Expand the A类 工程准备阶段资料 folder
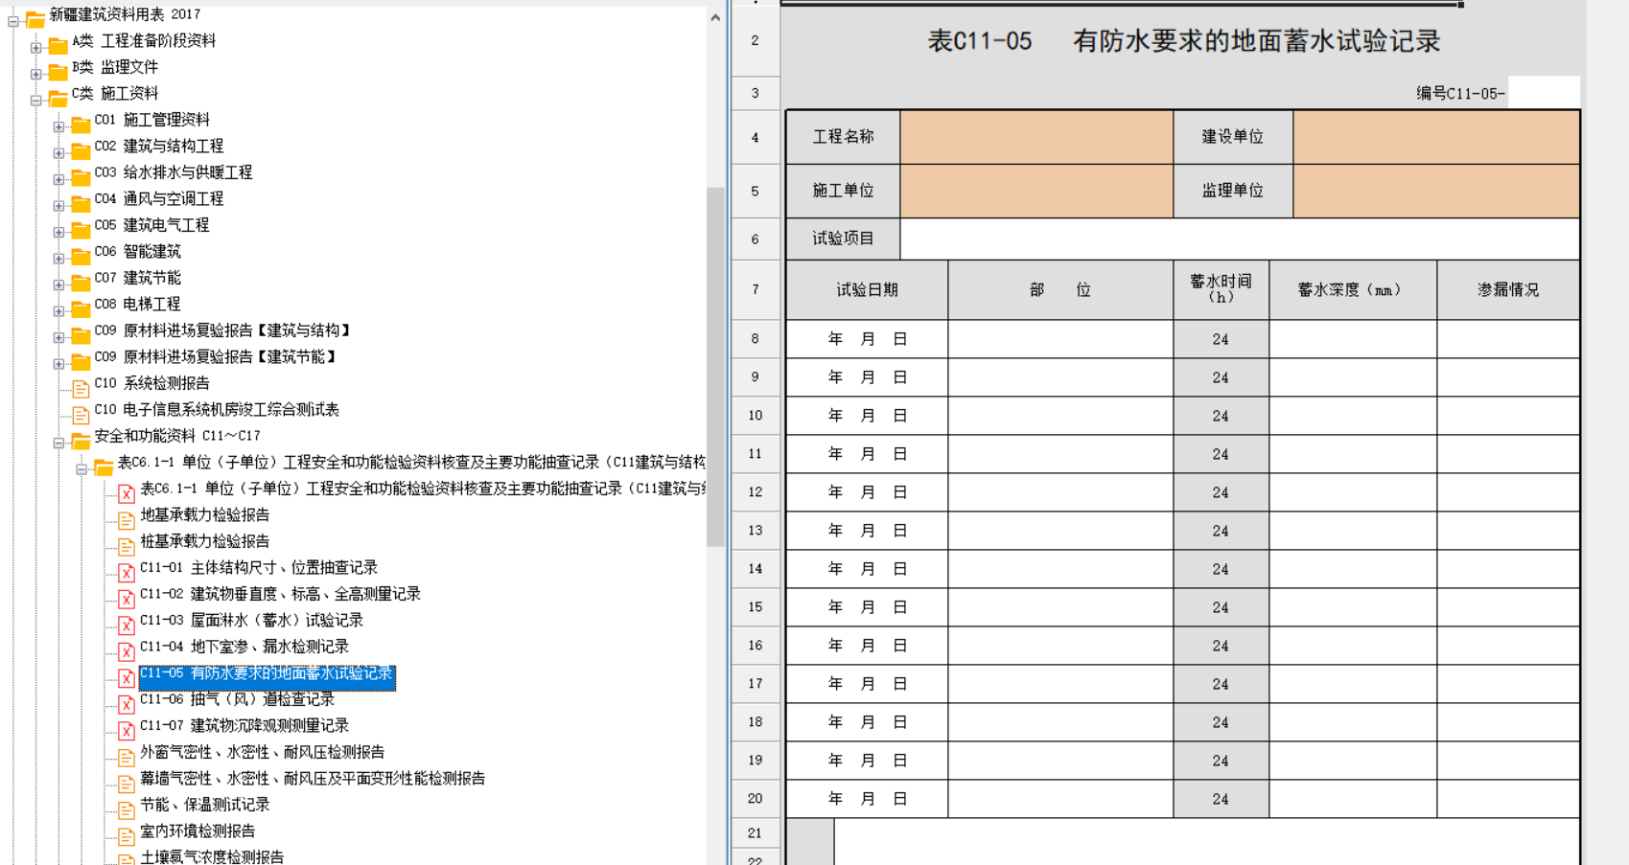 pyautogui.click(x=35, y=47)
